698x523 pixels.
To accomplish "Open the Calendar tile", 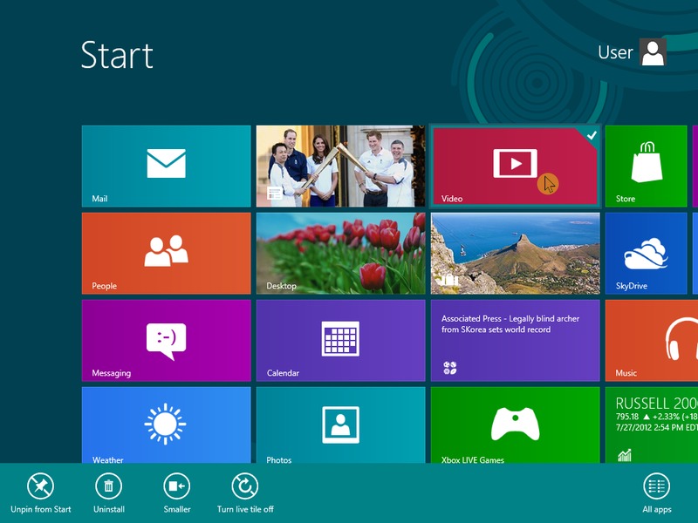I will tap(340, 340).
